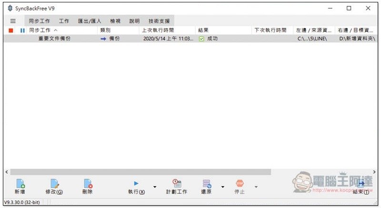The image size is (381, 208).
Task: Open 計劃工作 schedule icon
Action: tap(177, 183)
